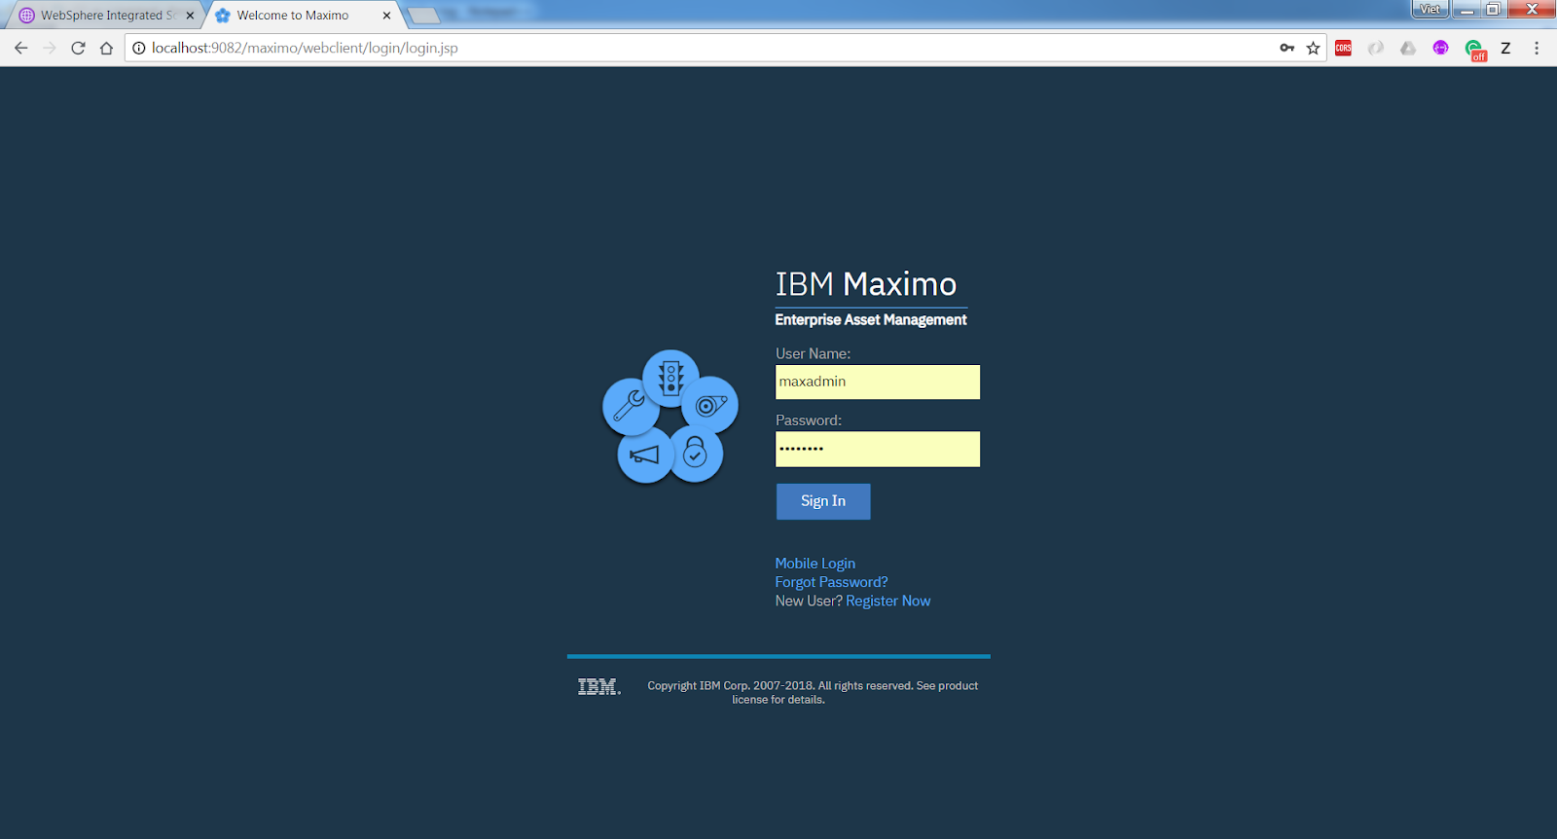The height and width of the screenshot is (839, 1557).
Task: Click the wrench circle icon
Action: (x=631, y=406)
